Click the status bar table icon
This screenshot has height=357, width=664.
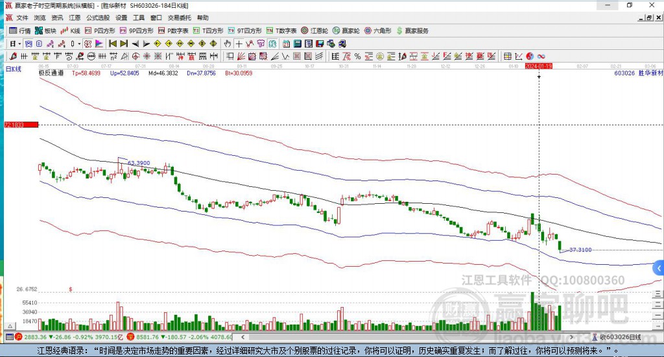(9, 337)
